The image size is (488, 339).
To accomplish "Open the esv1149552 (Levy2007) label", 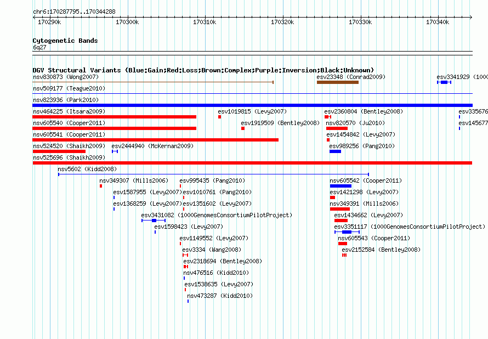I will 214,238.
